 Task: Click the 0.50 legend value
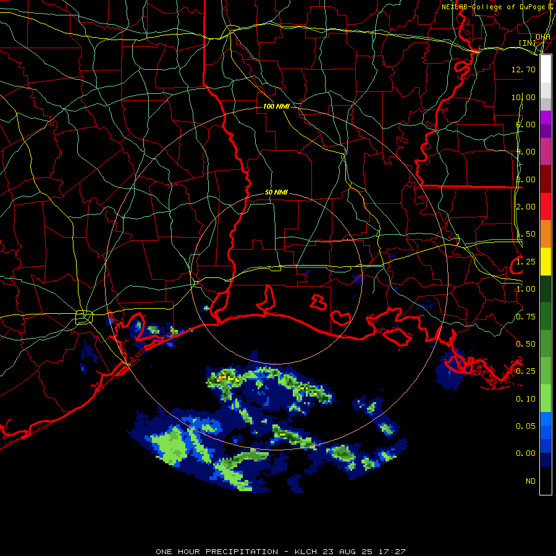pyautogui.click(x=526, y=344)
